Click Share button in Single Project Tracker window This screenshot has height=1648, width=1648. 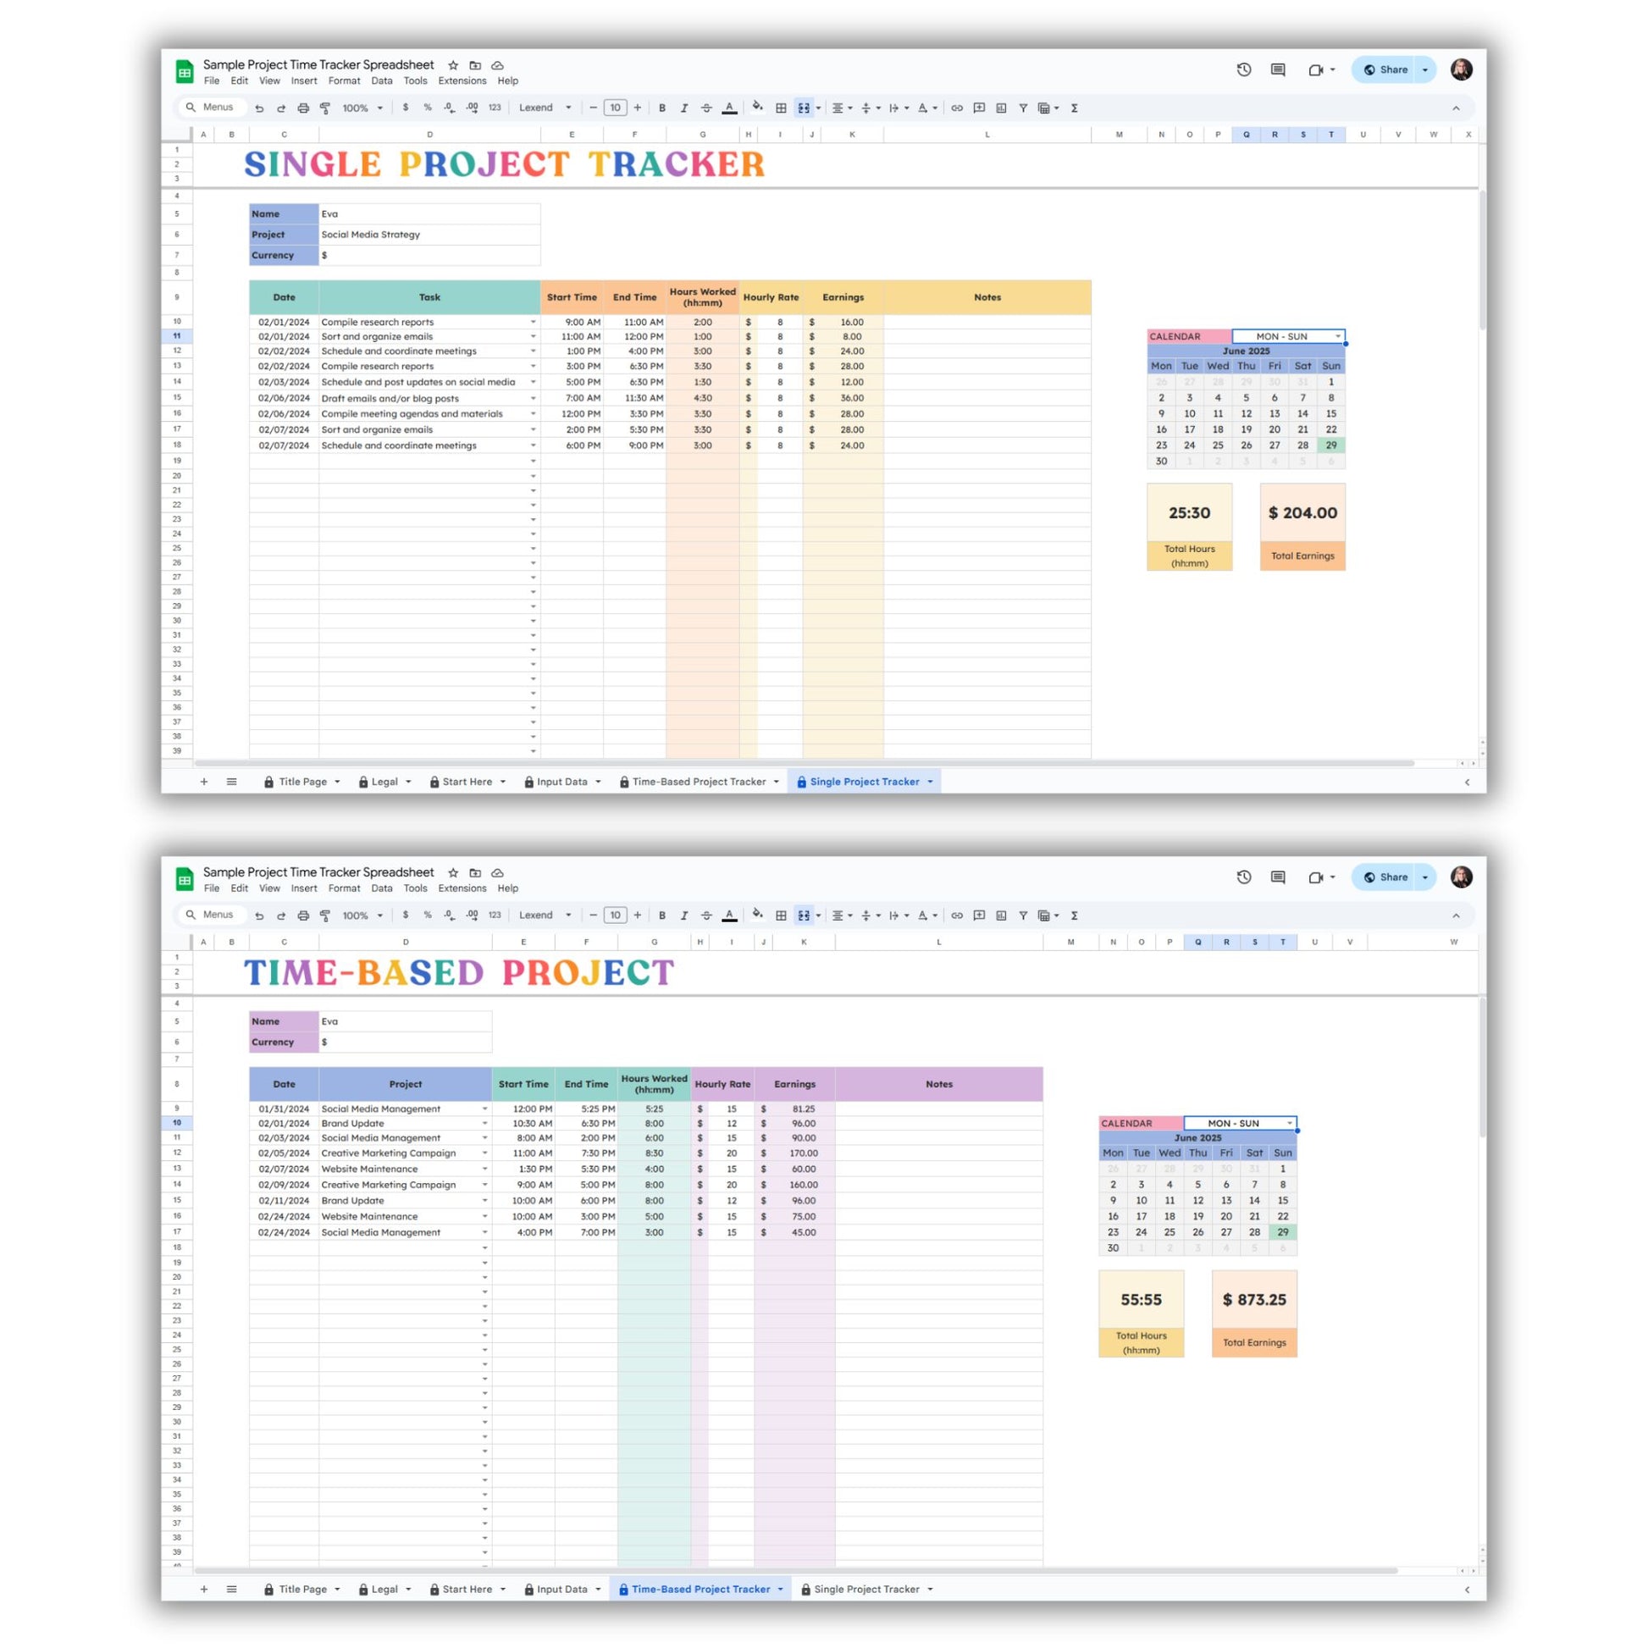tap(1385, 70)
